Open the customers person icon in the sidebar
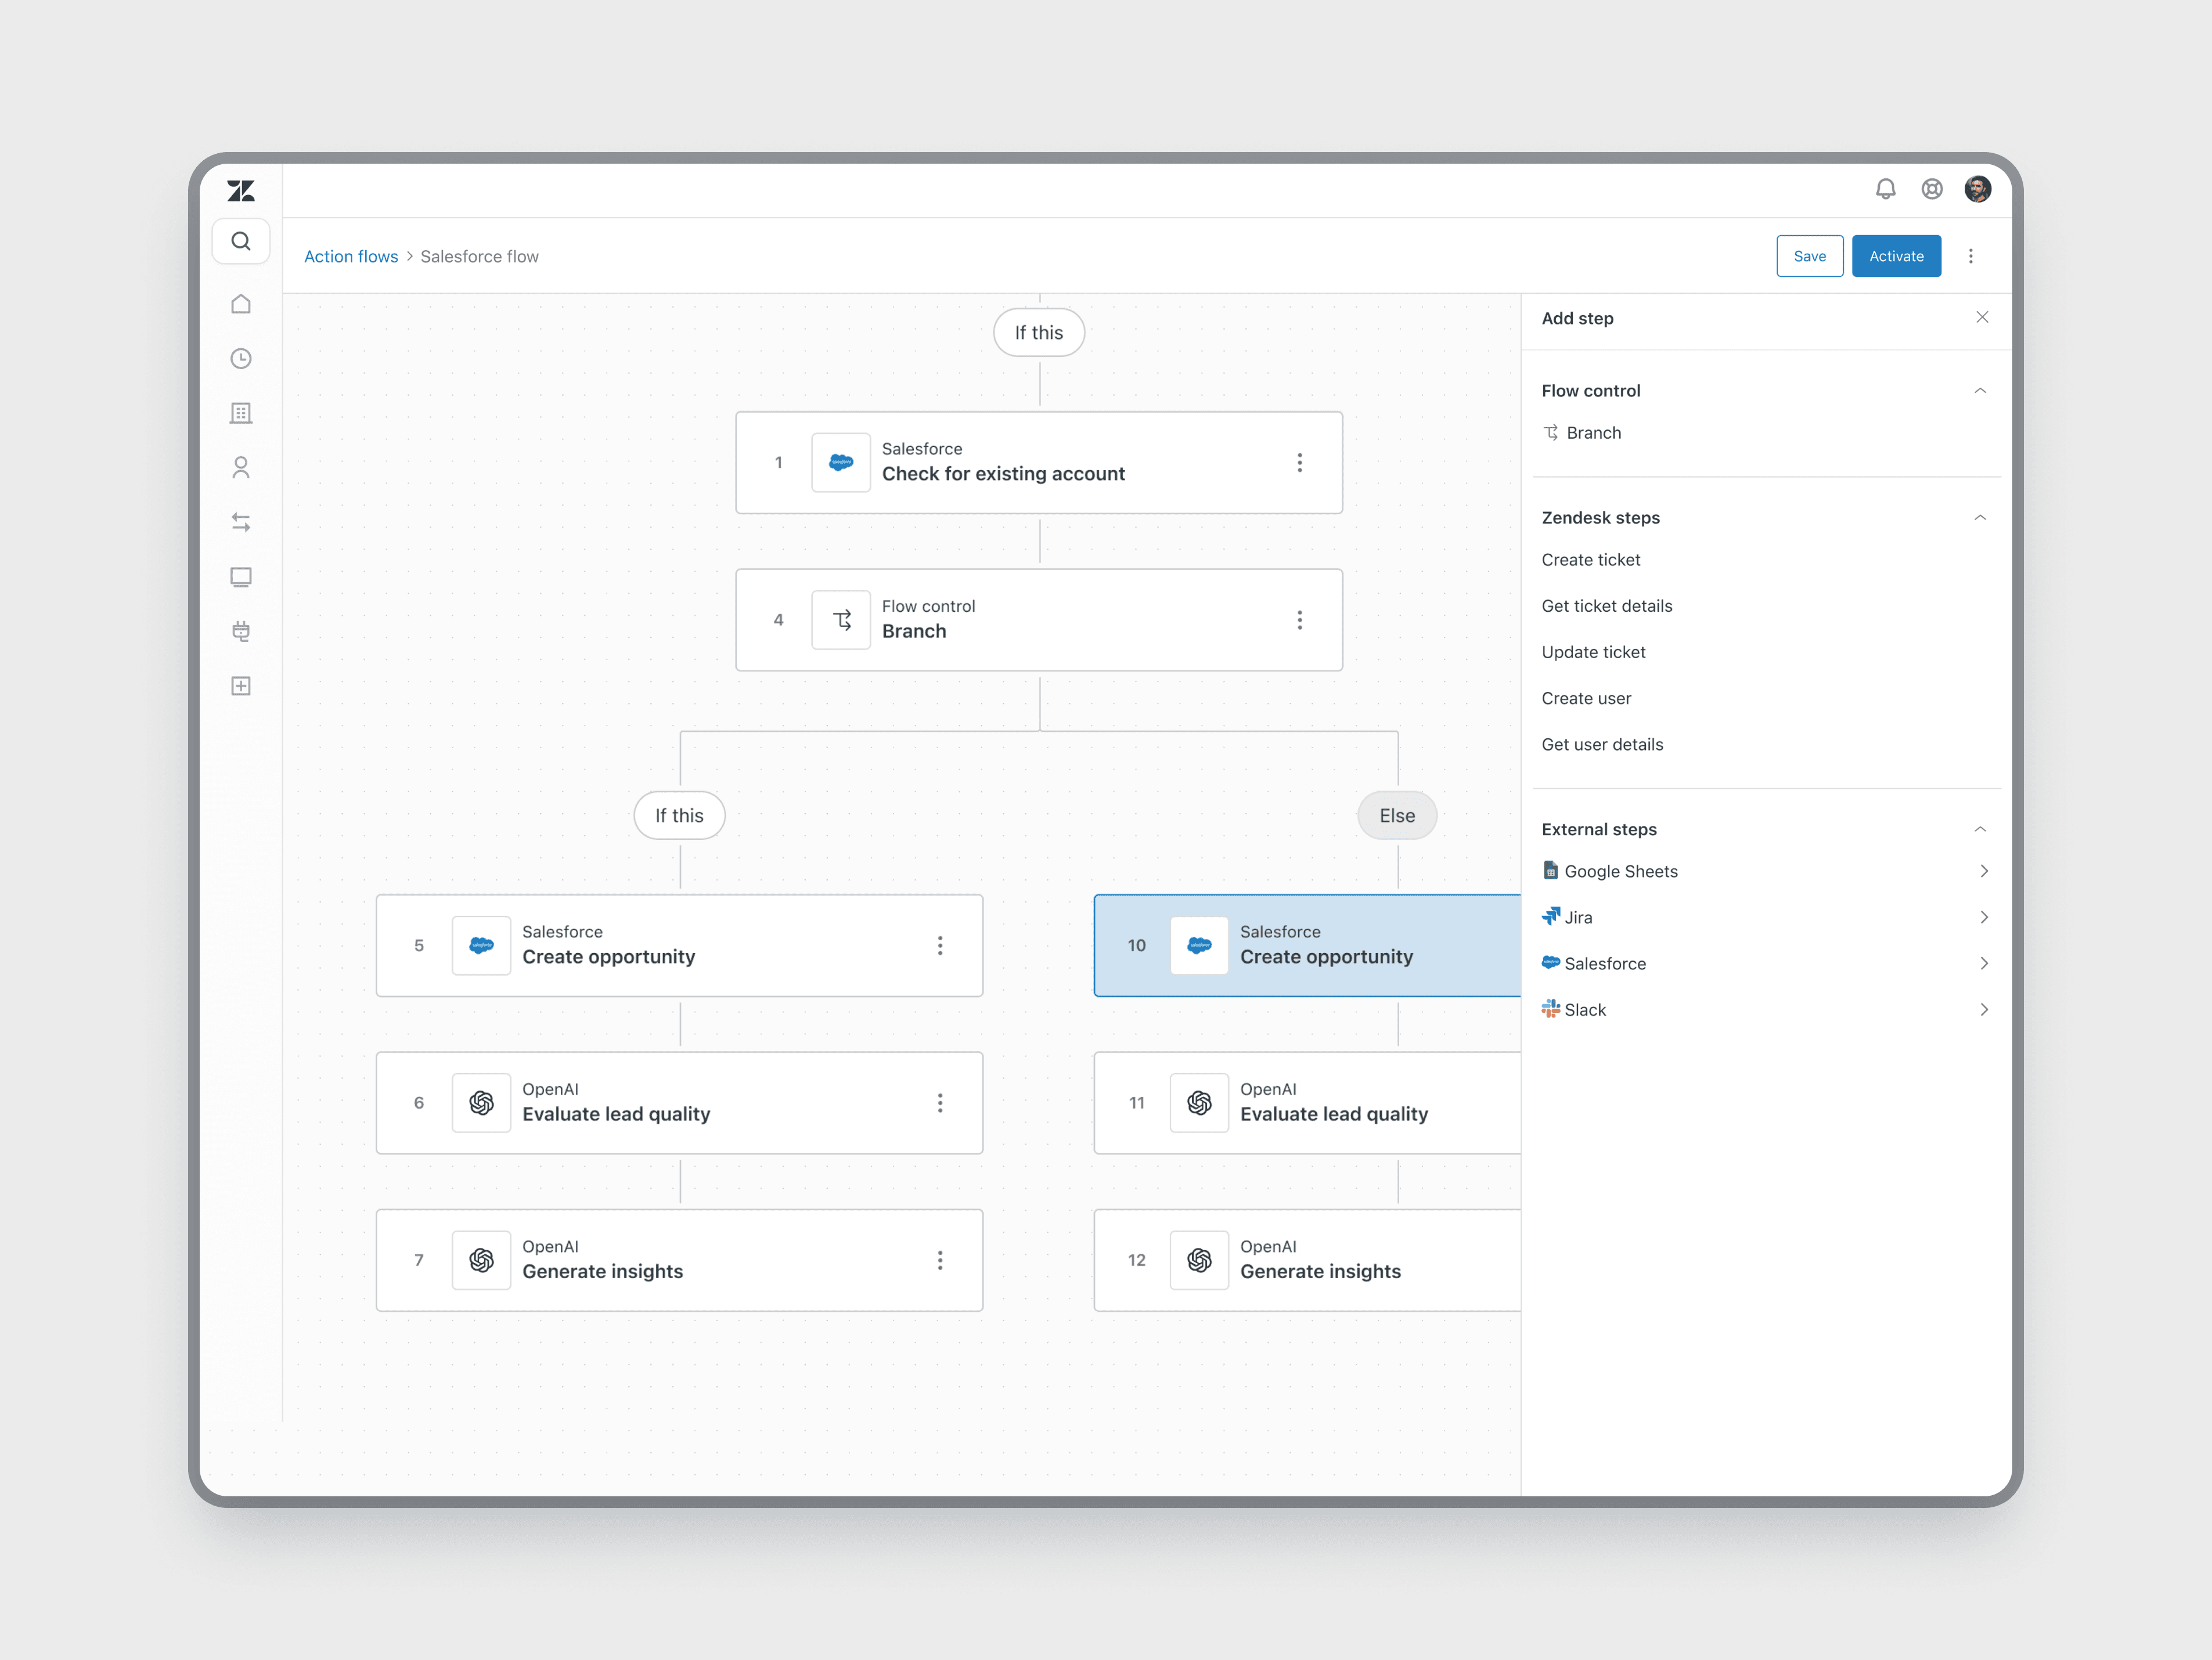The height and width of the screenshot is (1660, 2212). click(x=240, y=467)
